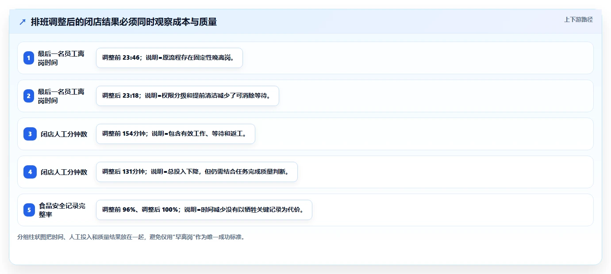Open the 调整前 154分钟 detail chip
Viewport: 611px width, 274px height.
[x=176, y=134]
